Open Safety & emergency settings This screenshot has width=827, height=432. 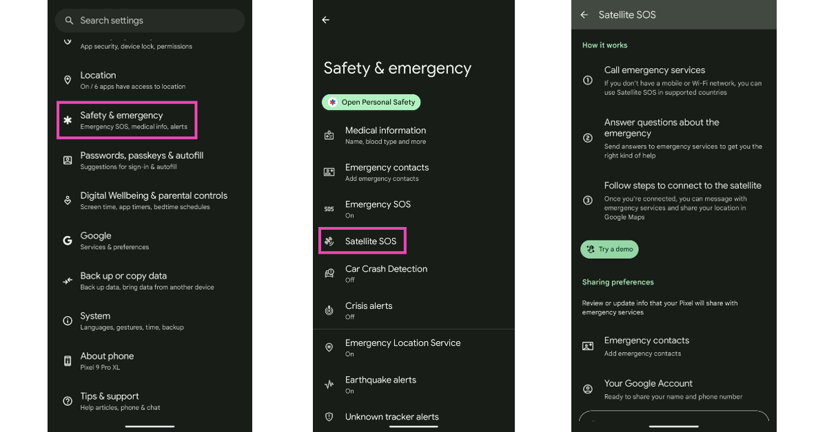coord(127,120)
